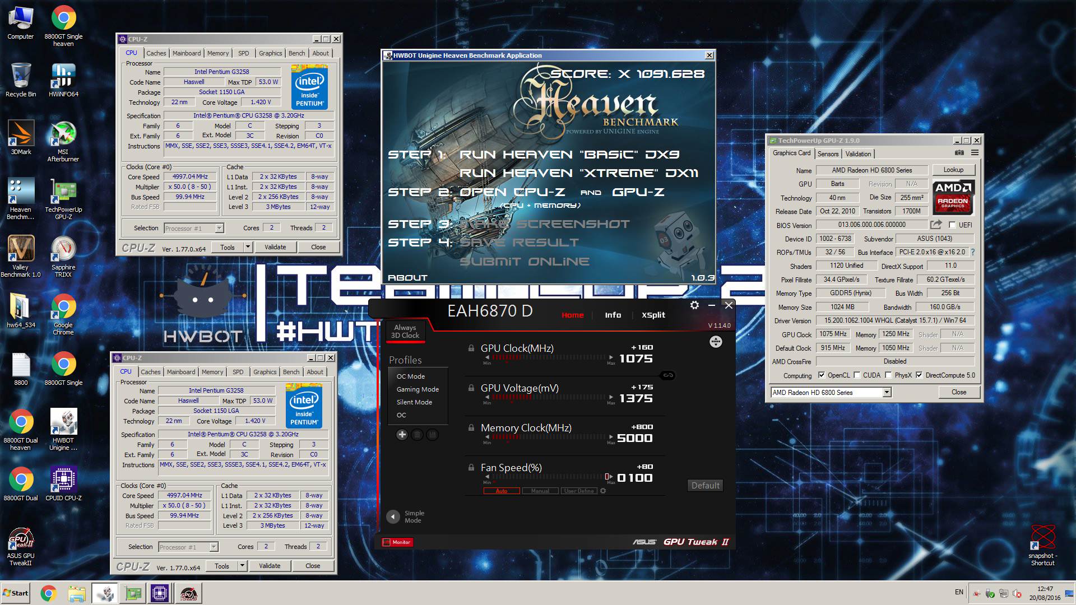Switch to GPU-Z Validation tab
1076x605 pixels.
858,153
